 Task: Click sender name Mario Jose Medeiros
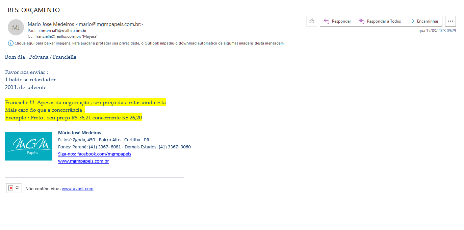pyautogui.click(x=51, y=24)
